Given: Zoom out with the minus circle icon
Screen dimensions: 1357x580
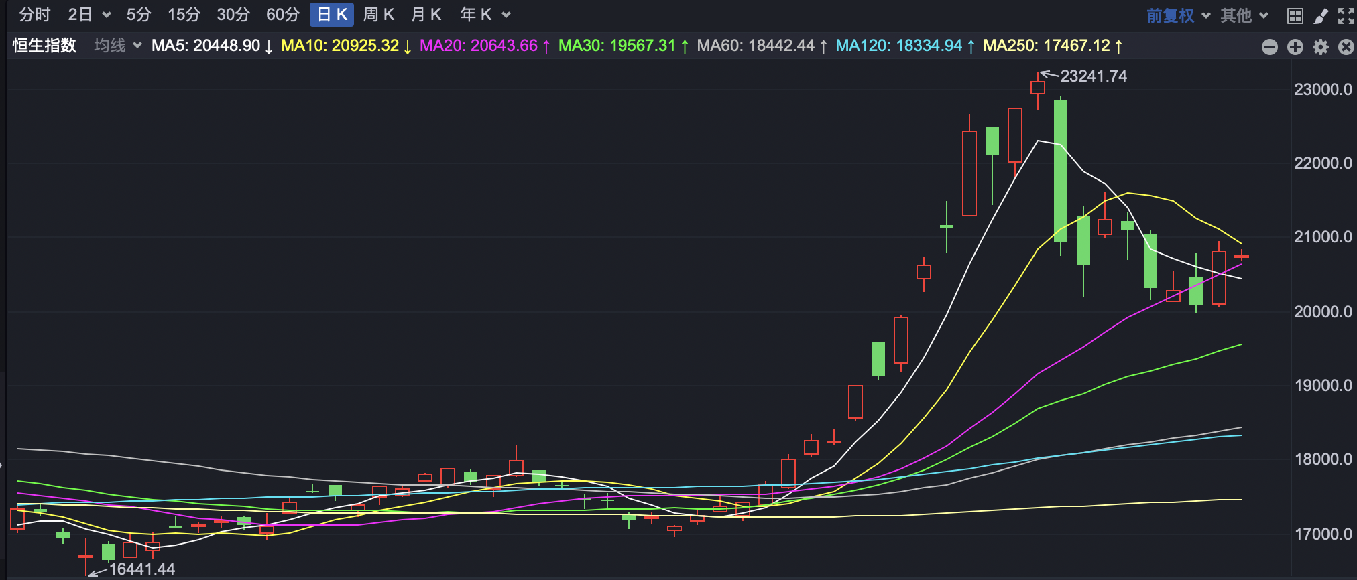Looking at the screenshot, I should coord(1270,46).
